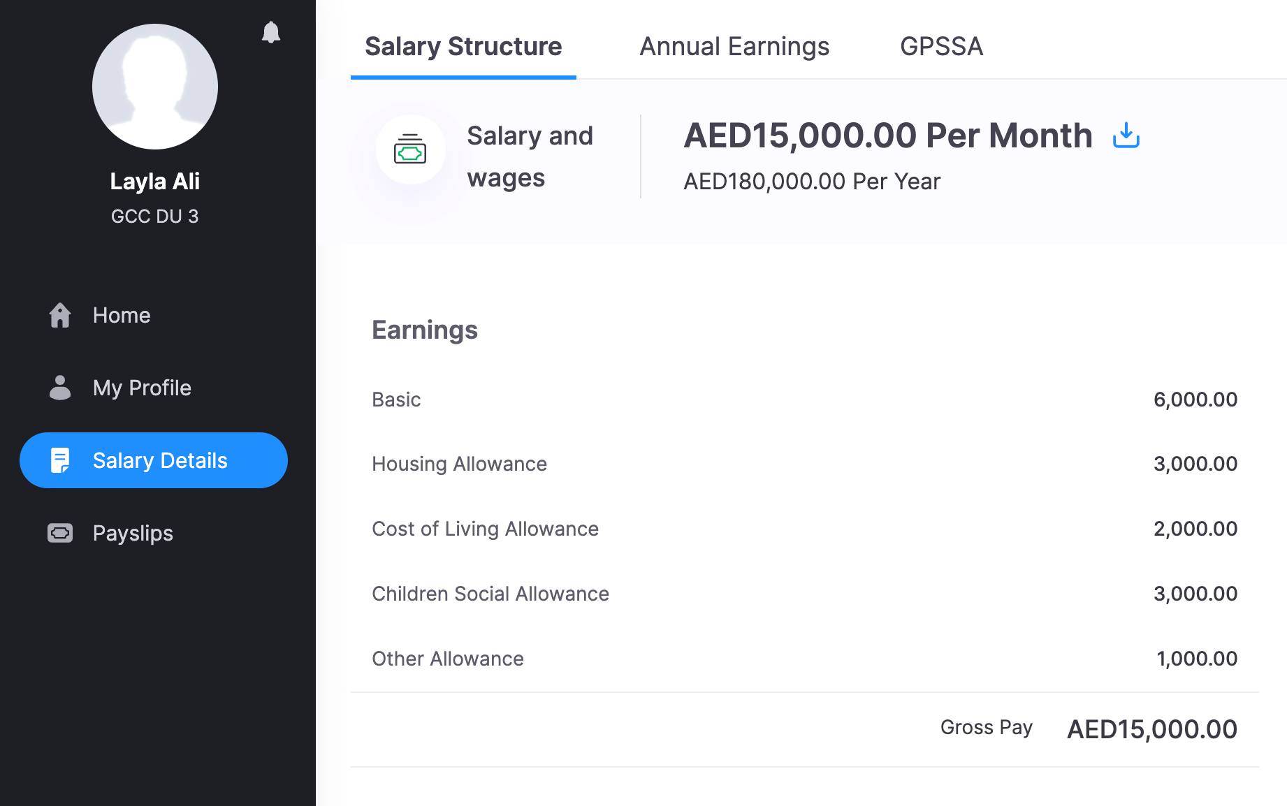
Task: Open the GPSSA tab
Action: click(x=941, y=46)
